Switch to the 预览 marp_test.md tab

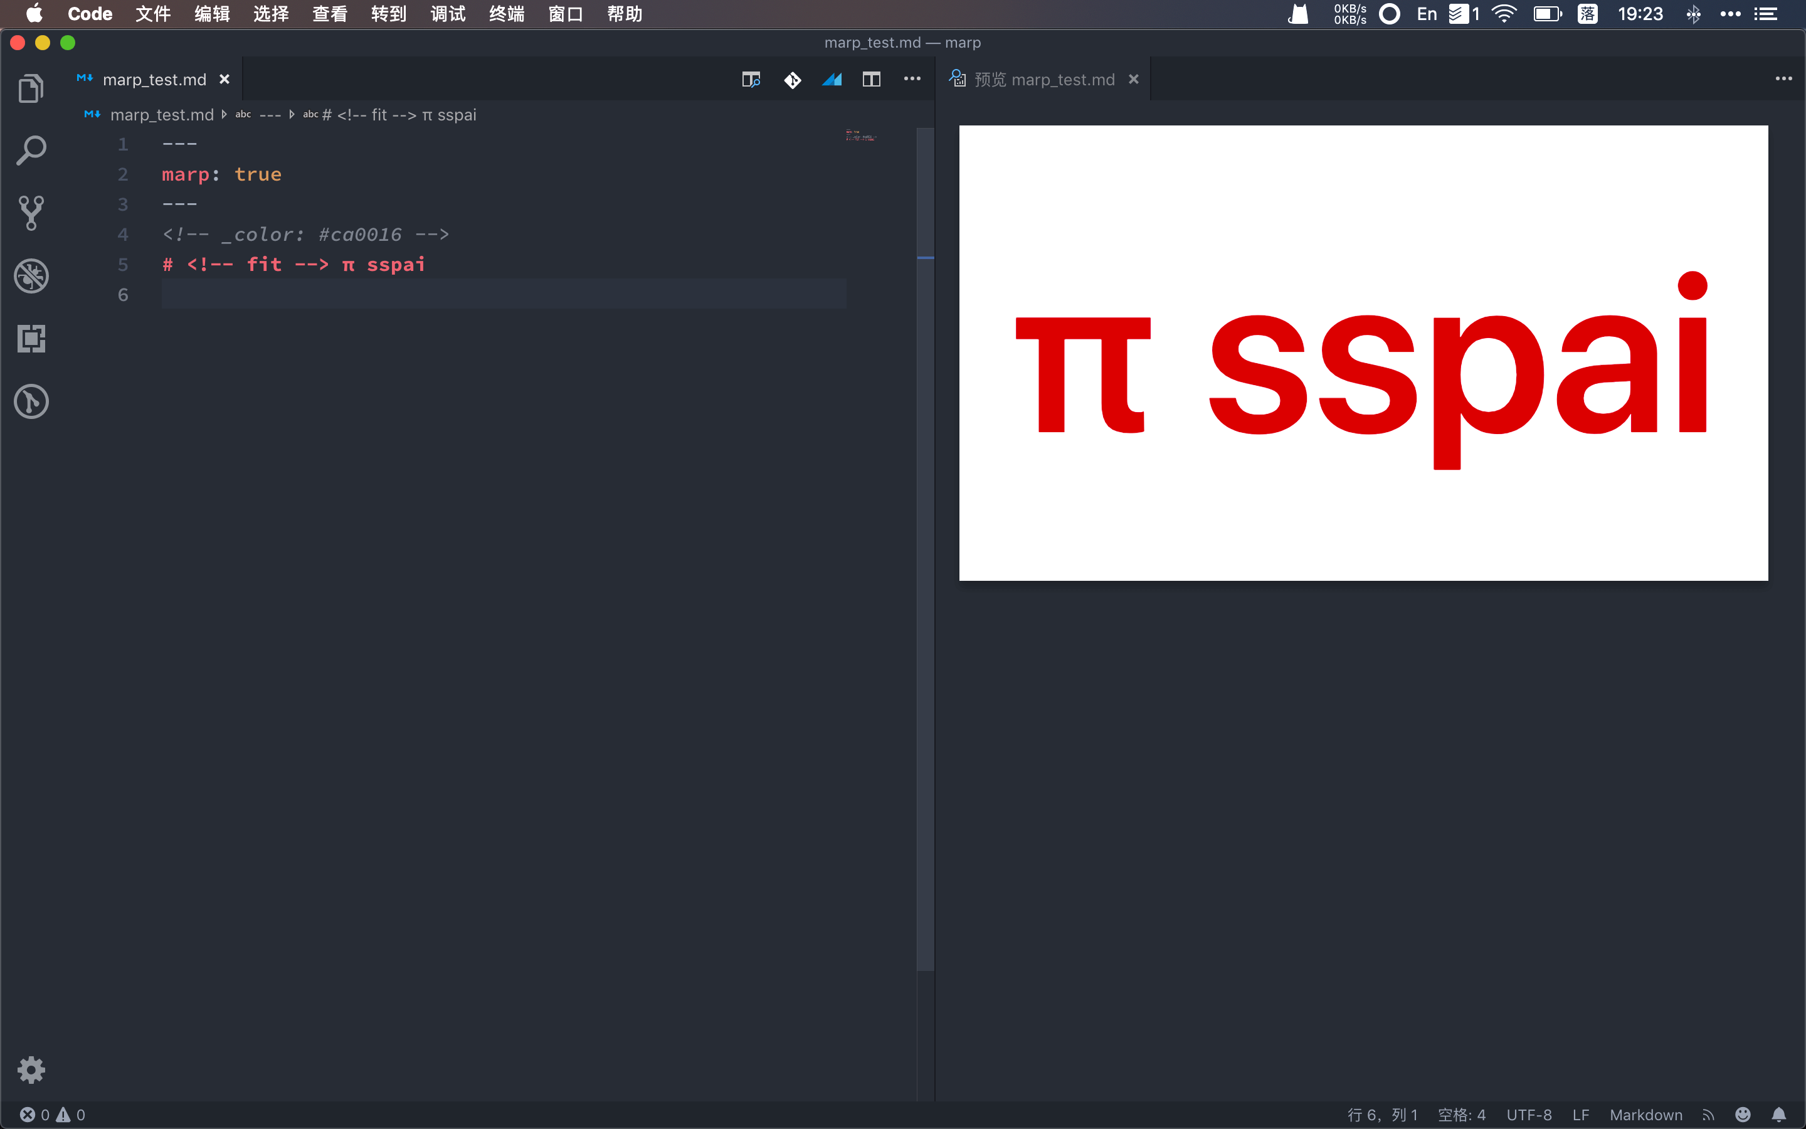1043,79
